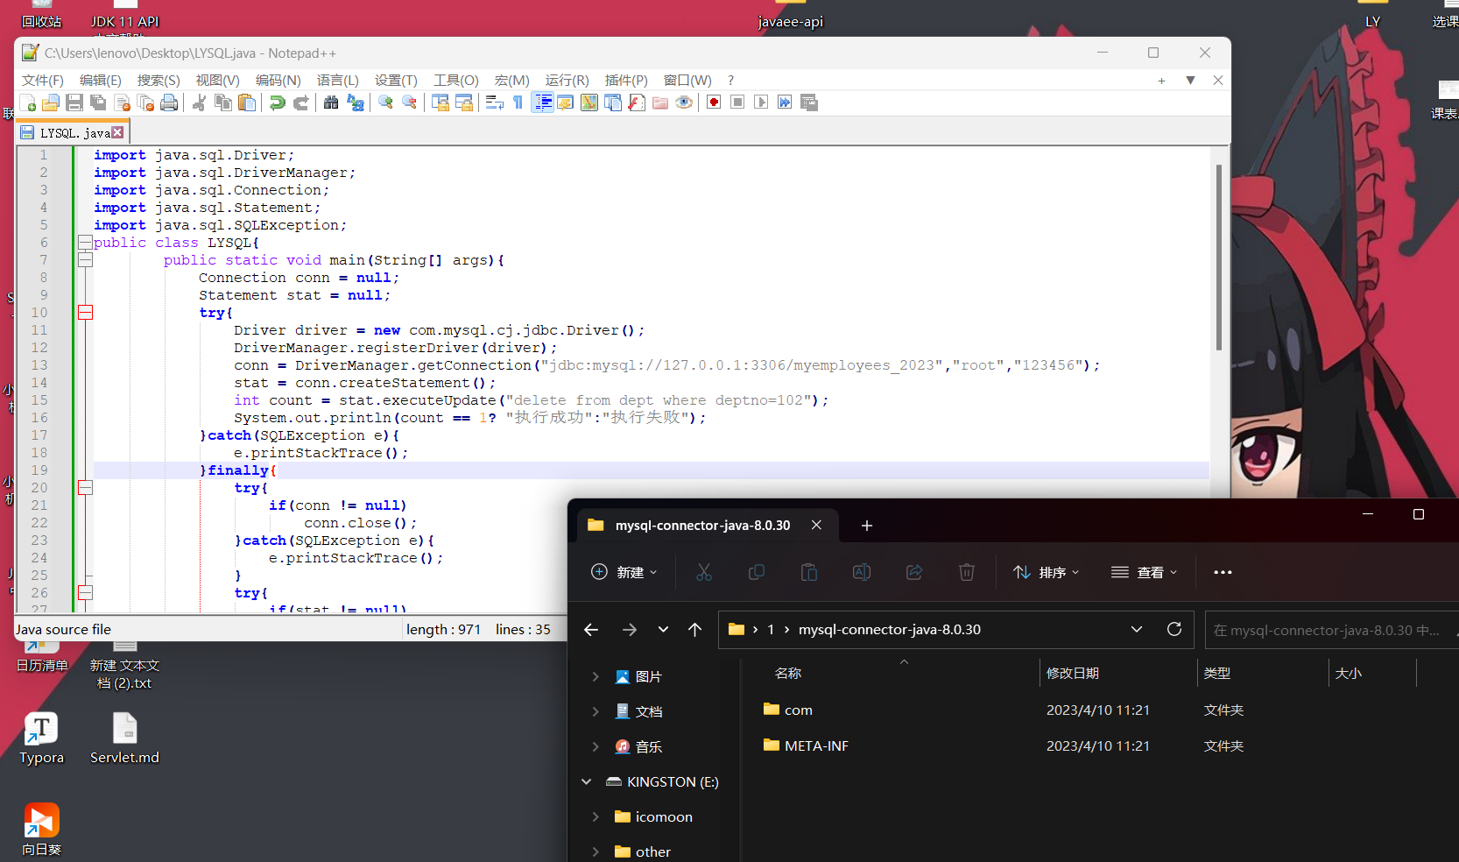1459x862 pixels.
Task: Expand the icomoon folder in sidebar
Action: [596, 816]
